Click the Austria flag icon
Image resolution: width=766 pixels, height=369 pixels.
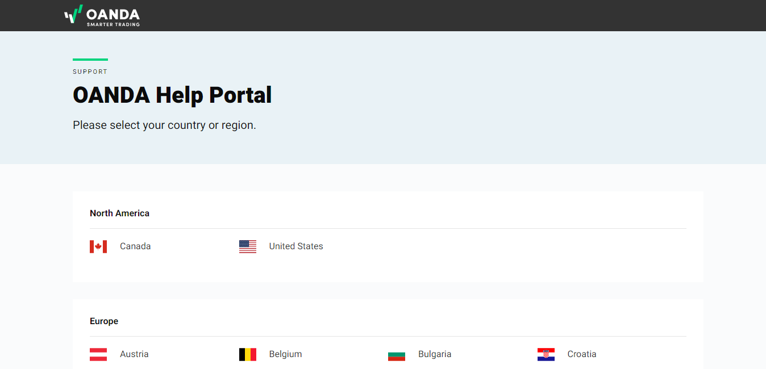98,354
